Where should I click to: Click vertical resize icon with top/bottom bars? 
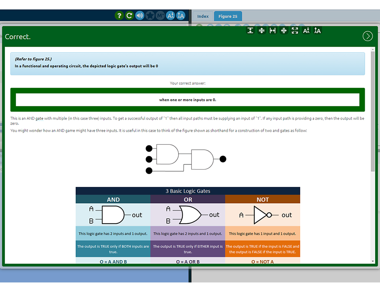(x=250, y=30)
